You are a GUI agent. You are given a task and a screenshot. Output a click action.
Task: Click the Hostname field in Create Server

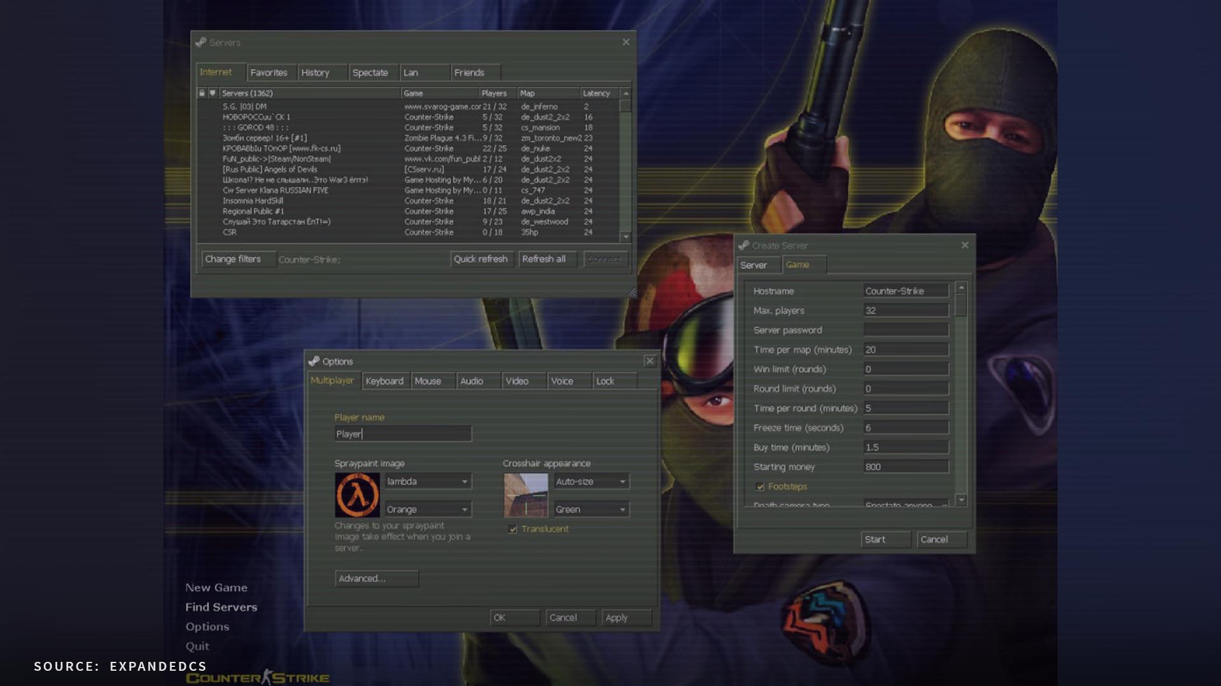tap(906, 291)
